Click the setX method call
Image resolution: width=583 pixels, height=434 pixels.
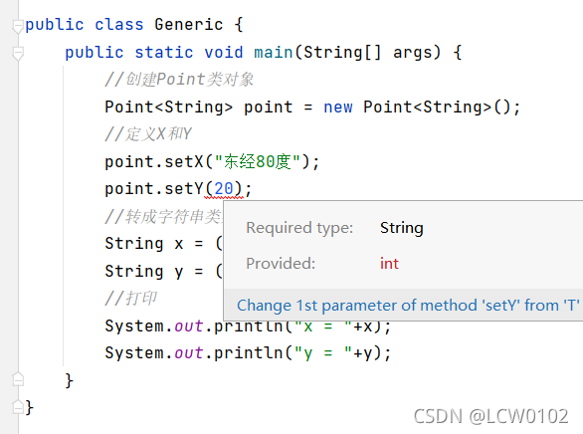(x=184, y=162)
